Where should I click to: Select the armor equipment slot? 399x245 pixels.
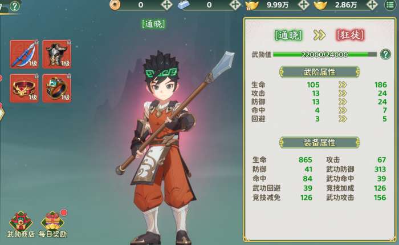click(x=57, y=54)
